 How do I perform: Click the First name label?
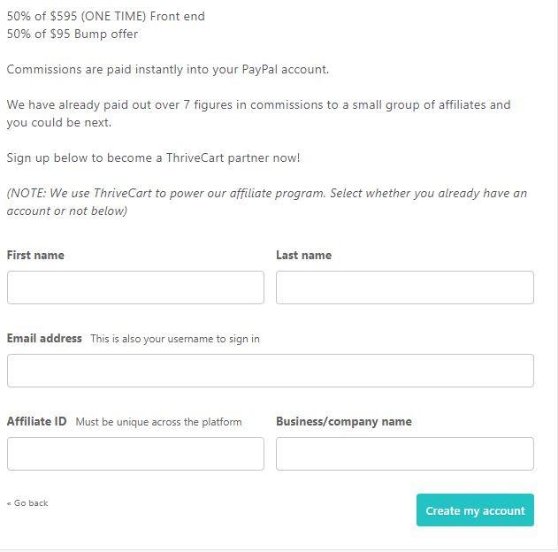(35, 255)
